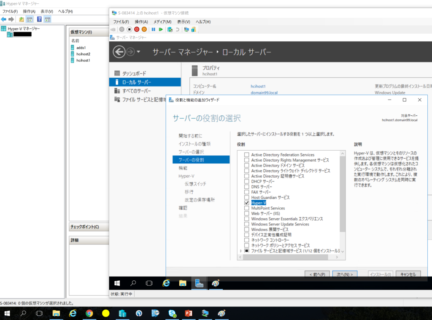Click the キャンセル button in the wizard
432x320 pixels.
408,274
